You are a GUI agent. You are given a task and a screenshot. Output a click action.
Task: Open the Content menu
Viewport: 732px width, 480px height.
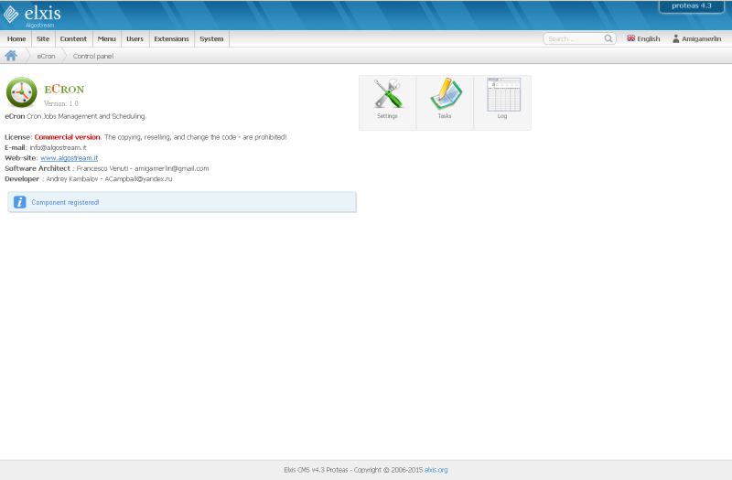coord(73,38)
